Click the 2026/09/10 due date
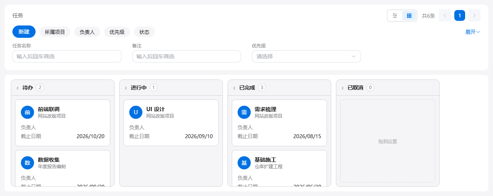The height and width of the screenshot is (196, 493). click(x=199, y=136)
